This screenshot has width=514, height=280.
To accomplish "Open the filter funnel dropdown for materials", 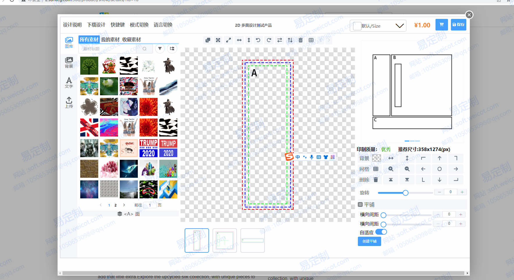I will click(160, 49).
